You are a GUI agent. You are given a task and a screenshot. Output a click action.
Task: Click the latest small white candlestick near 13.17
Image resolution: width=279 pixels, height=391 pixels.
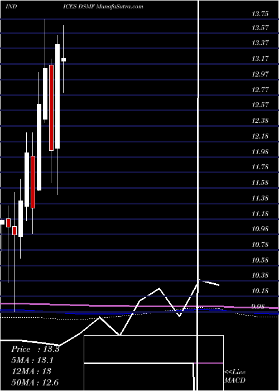[x=64, y=60]
